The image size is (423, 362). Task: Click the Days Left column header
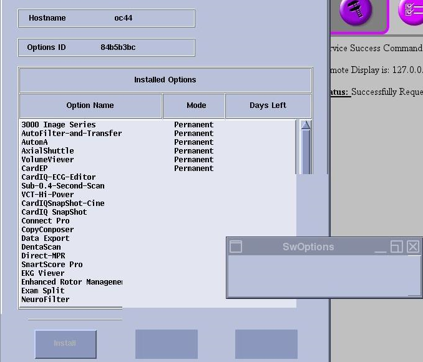[x=268, y=105]
